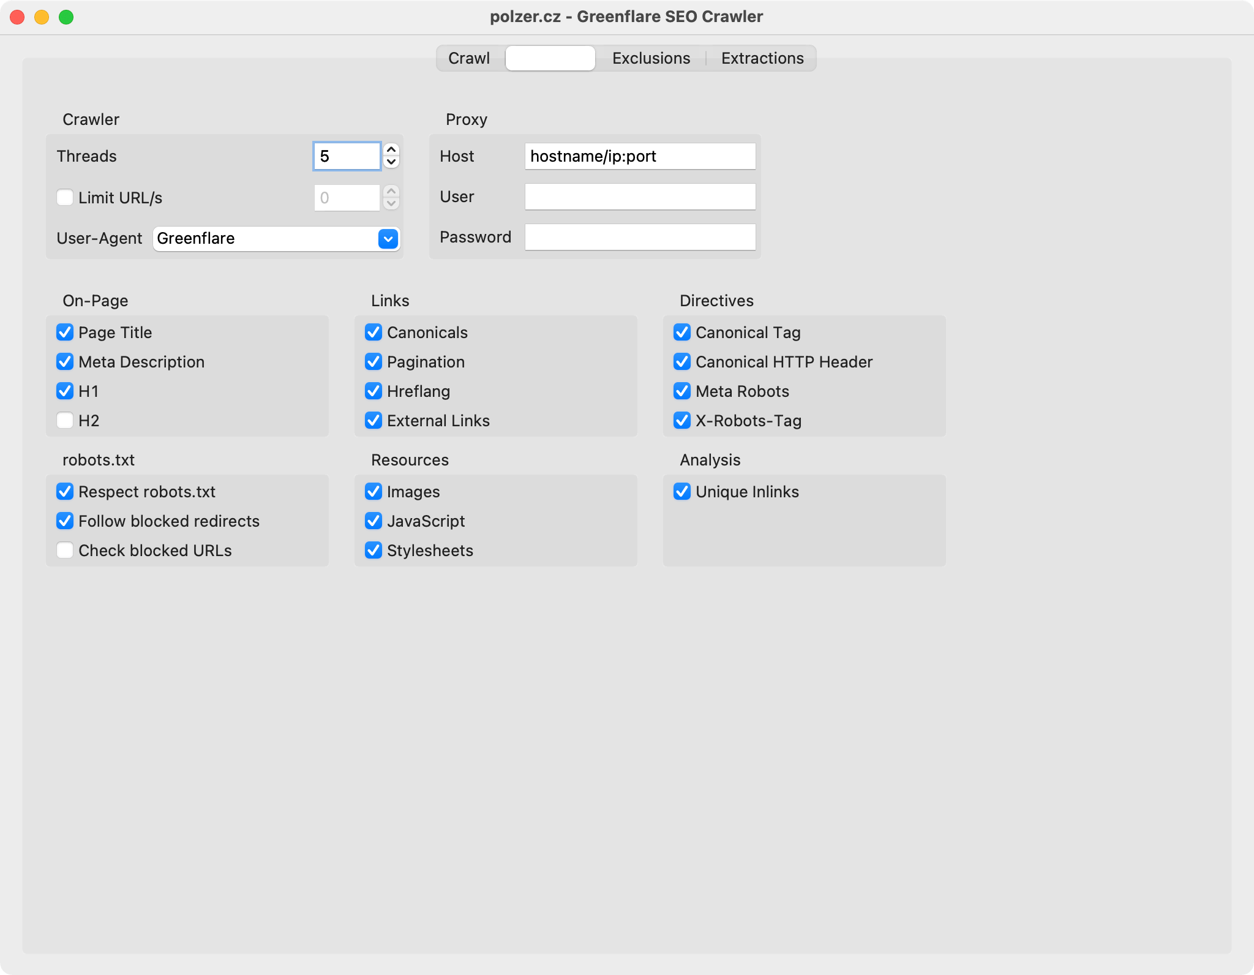Image resolution: width=1254 pixels, height=975 pixels.
Task: Open the User-Agent dropdown
Action: point(388,239)
